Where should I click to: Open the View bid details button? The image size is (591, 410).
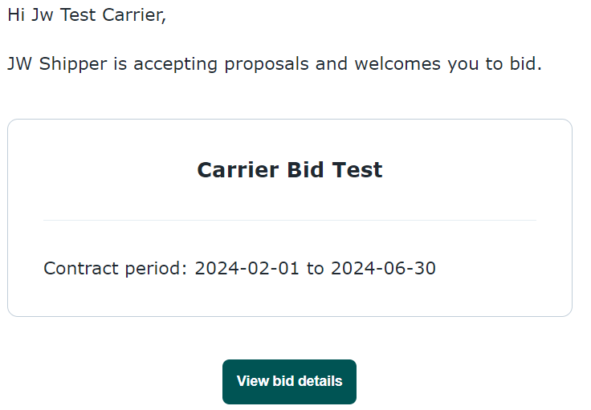click(289, 381)
